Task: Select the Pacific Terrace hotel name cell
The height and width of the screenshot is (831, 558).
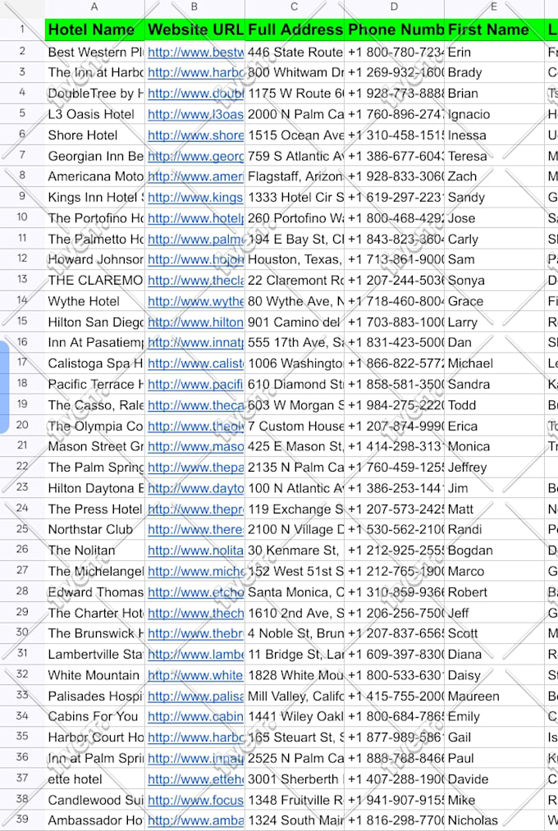Action: 95,384
